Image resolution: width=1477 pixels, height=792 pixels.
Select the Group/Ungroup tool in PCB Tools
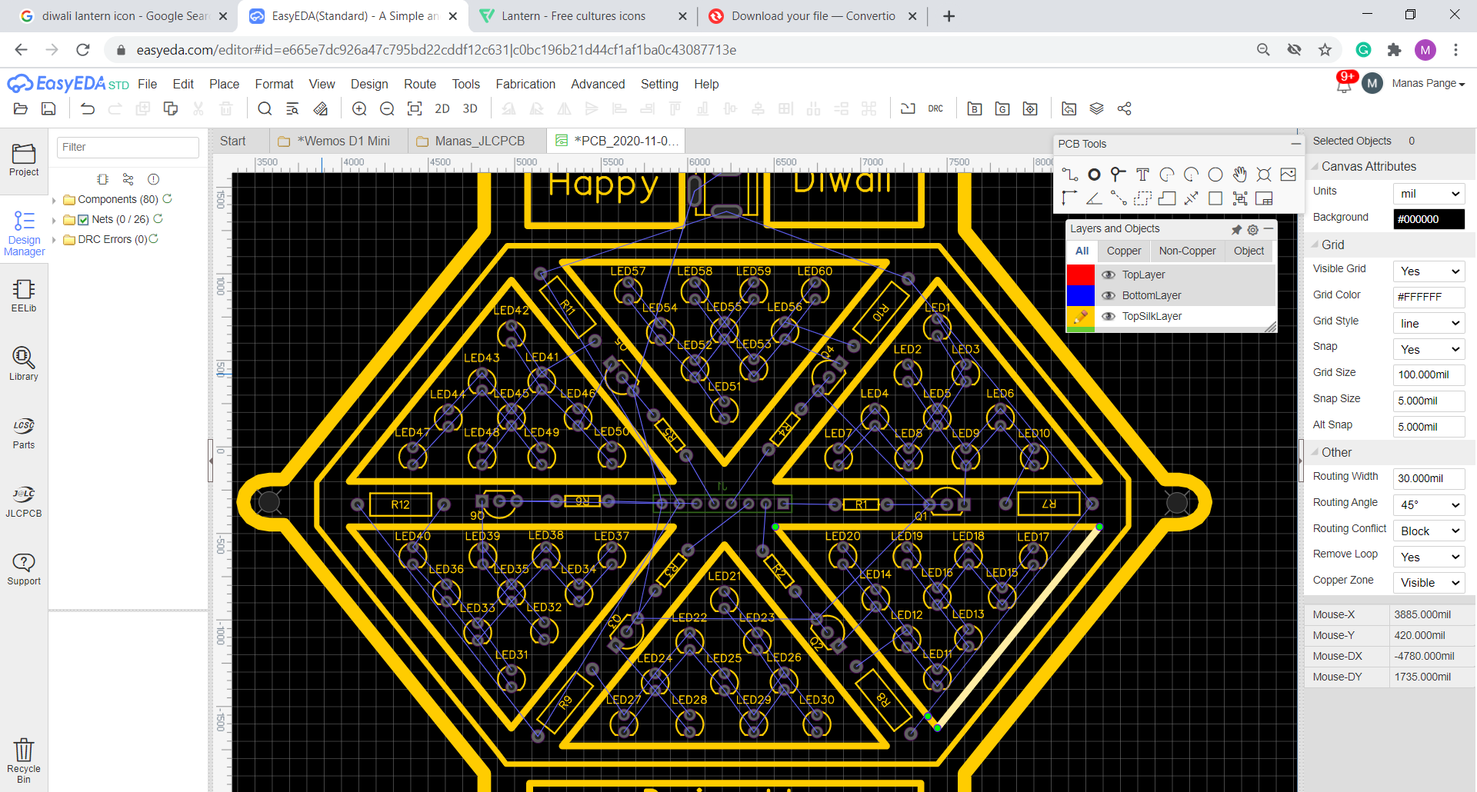pyautogui.click(x=1239, y=198)
